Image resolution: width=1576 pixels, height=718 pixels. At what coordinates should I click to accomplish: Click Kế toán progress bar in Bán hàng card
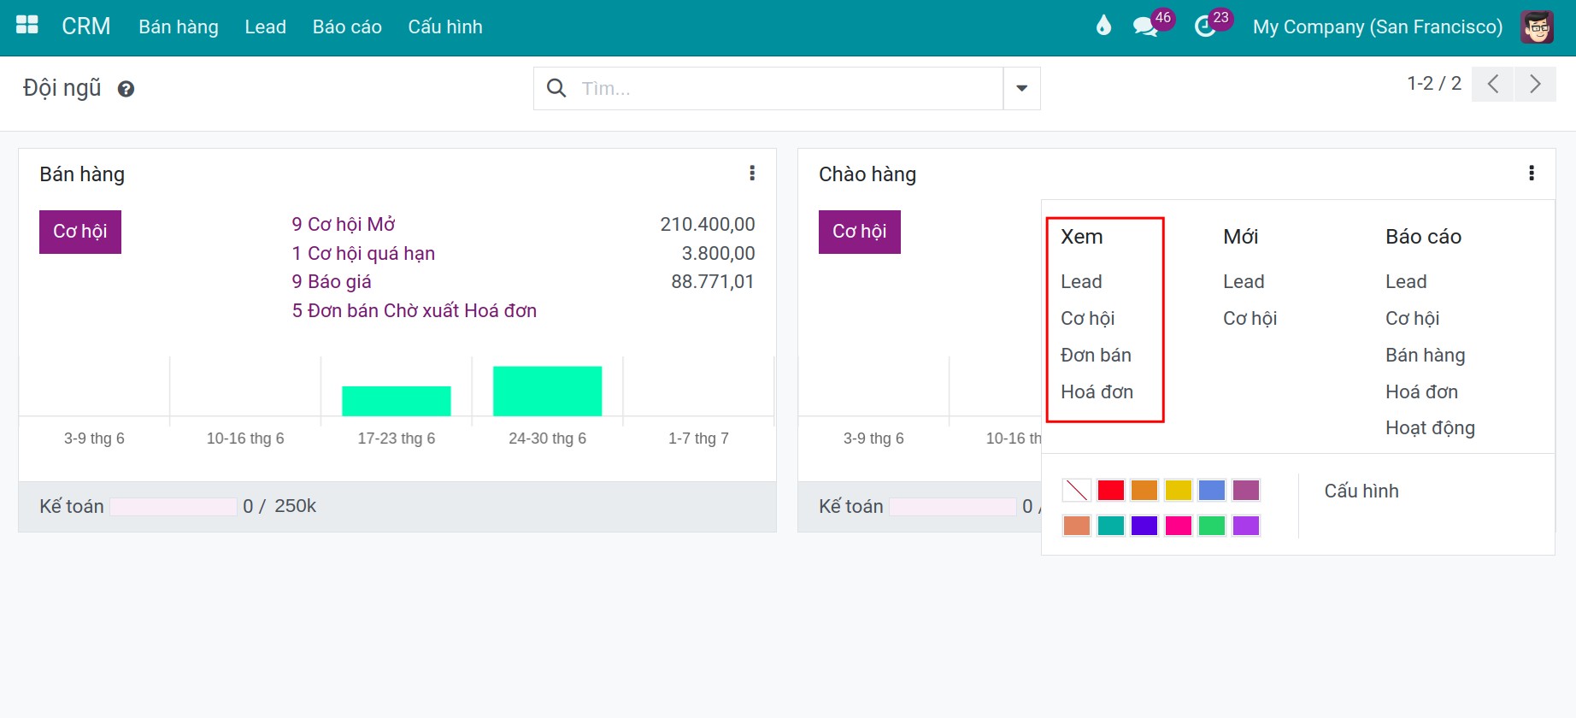click(173, 506)
